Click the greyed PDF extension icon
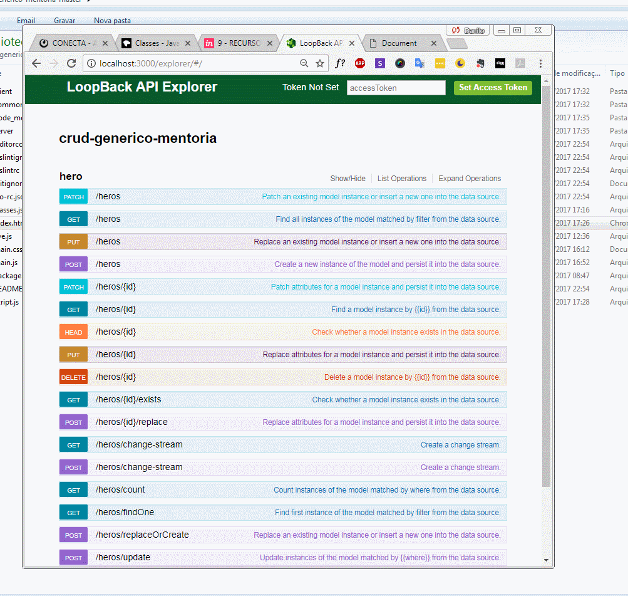Image resolution: width=628 pixels, height=596 pixels. click(x=520, y=63)
